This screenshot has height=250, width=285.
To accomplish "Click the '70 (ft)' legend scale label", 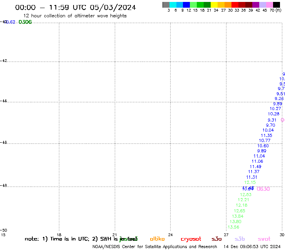I will click(275, 10).
